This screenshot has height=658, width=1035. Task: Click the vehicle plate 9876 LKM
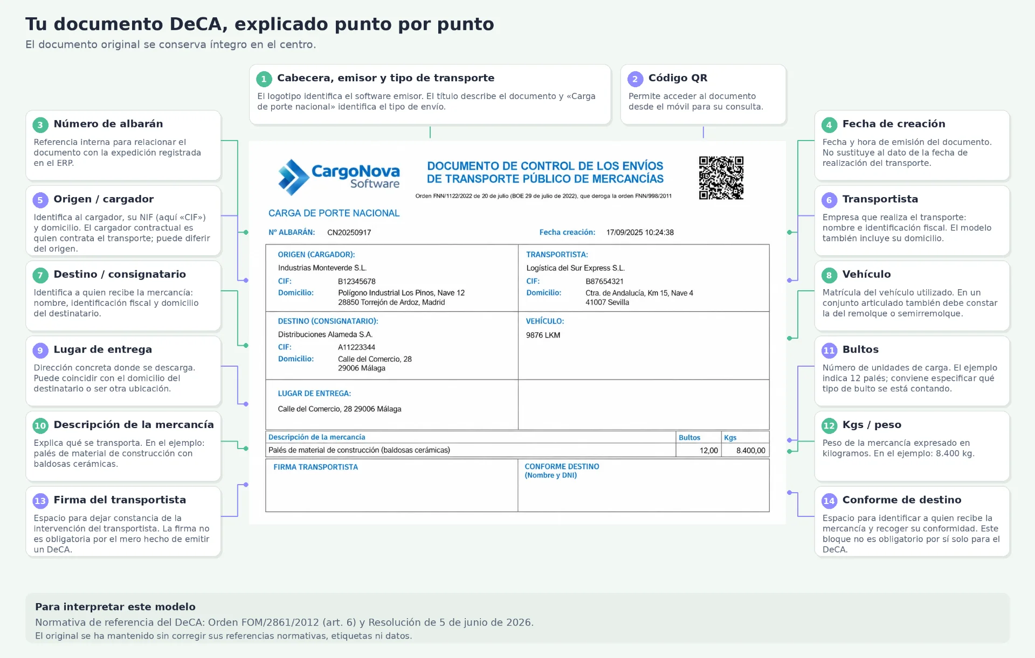point(543,335)
